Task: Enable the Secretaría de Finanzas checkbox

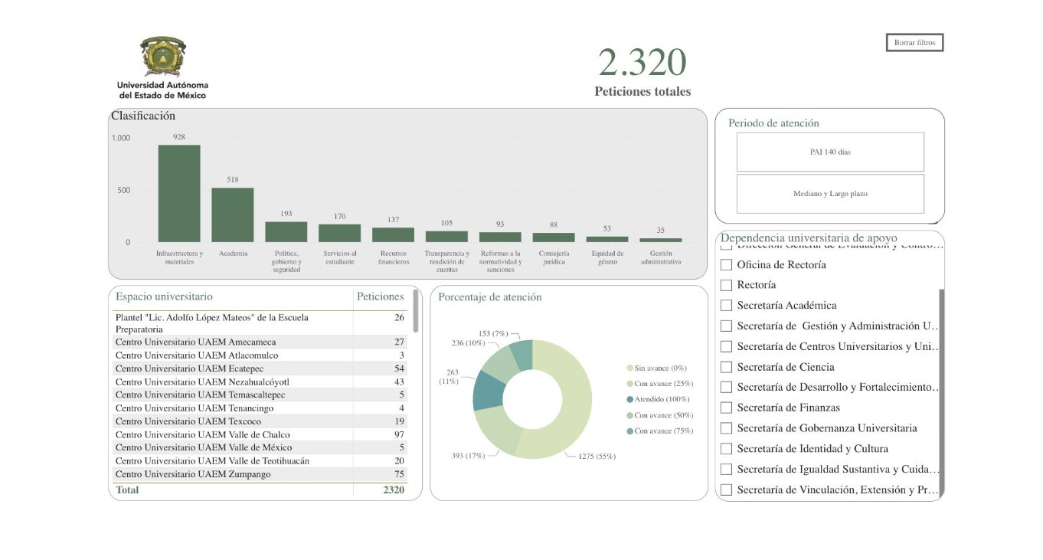Action: tap(727, 408)
